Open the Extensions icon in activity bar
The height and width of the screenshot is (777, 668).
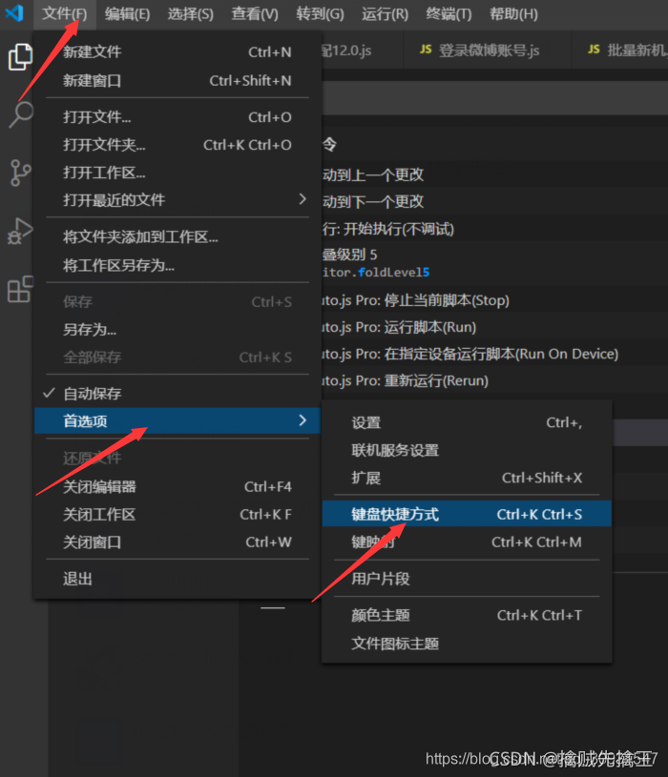click(x=20, y=290)
